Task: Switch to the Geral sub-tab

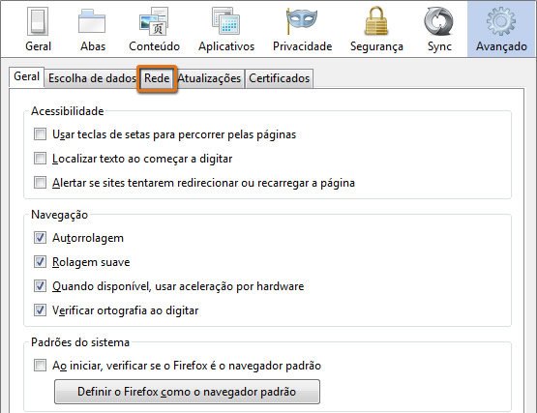Action: [x=26, y=76]
